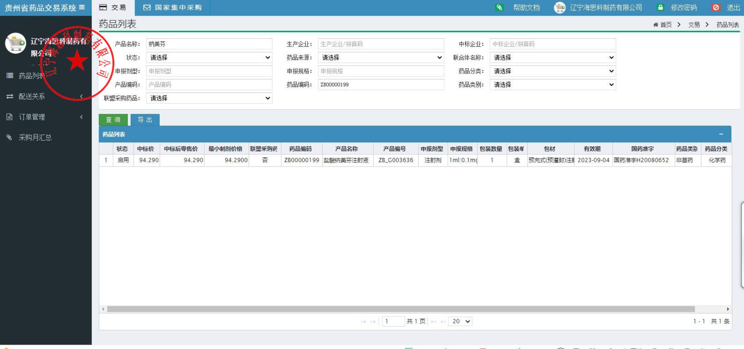744x349 pixels.
Task: Go to previous page pager icon
Action: 373,321
